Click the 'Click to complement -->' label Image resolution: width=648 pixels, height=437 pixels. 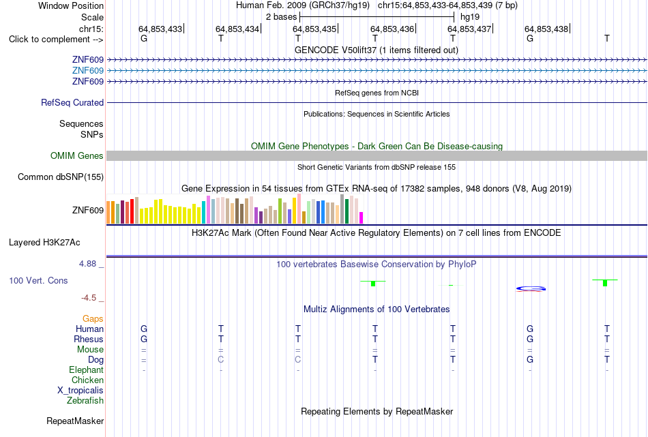tap(56, 40)
